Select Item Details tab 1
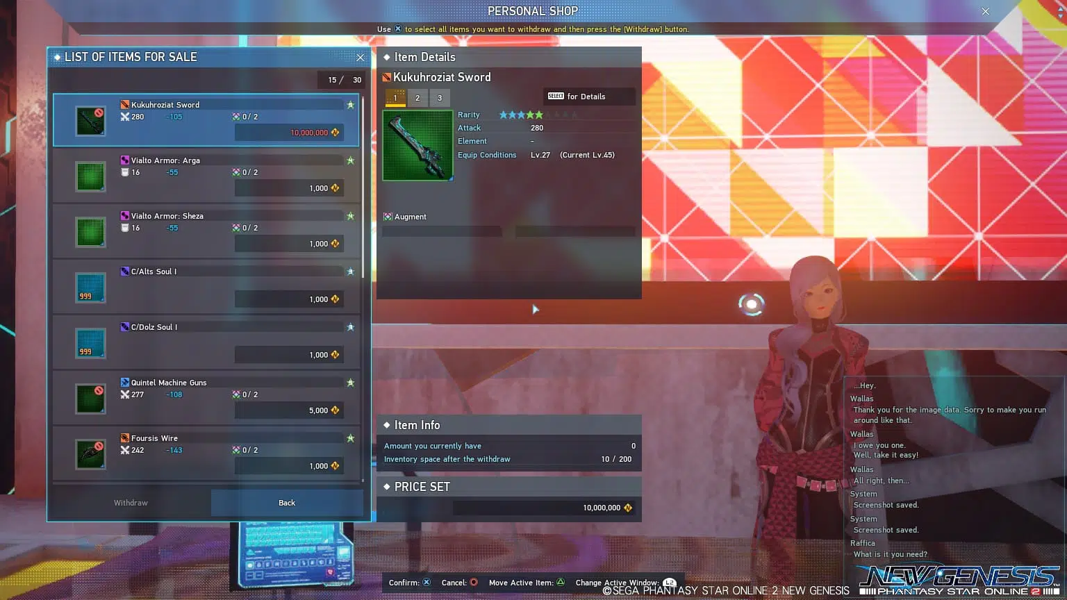Image resolution: width=1067 pixels, height=600 pixels. click(x=395, y=98)
